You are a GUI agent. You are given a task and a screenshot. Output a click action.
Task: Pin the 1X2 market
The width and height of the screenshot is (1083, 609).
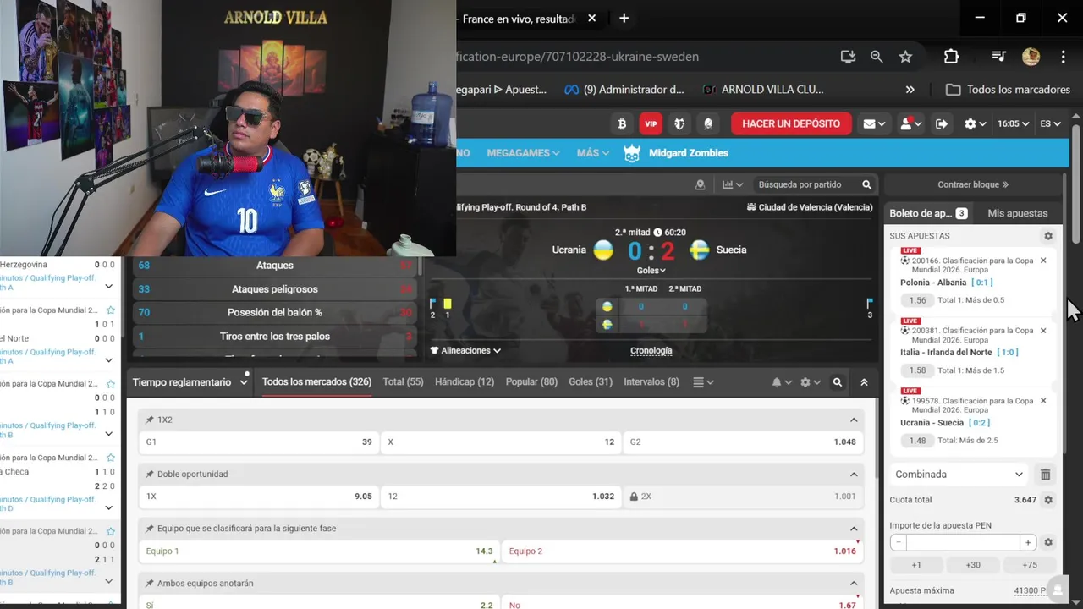[x=150, y=420]
